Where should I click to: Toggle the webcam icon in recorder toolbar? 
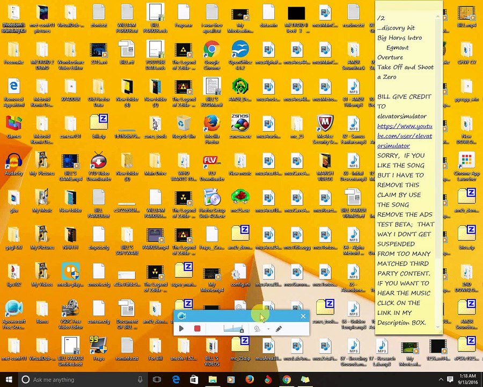pyautogui.click(x=257, y=329)
